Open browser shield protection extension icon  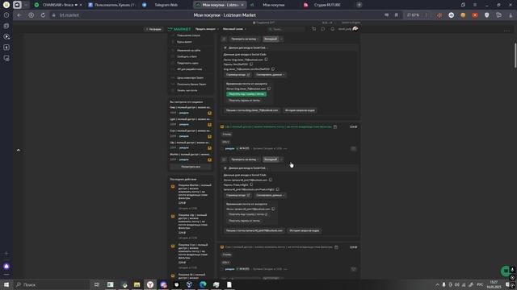486,15
